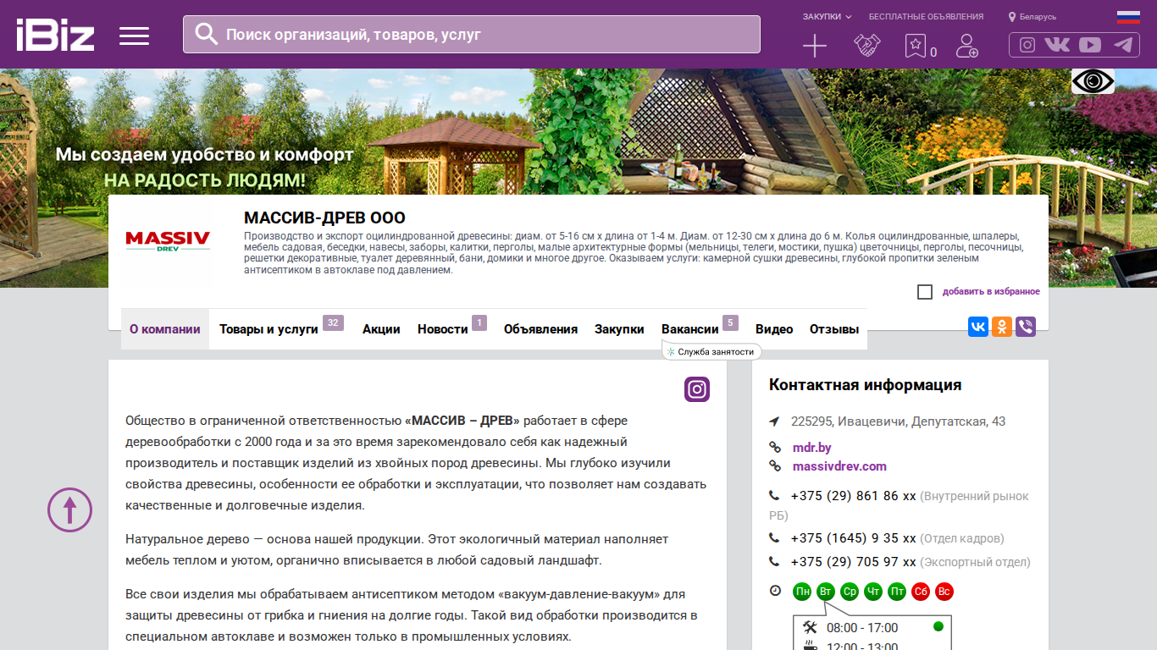Click the Служба занятости badge
This screenshot has height=650, width=1157.
[x=711, y=351]
